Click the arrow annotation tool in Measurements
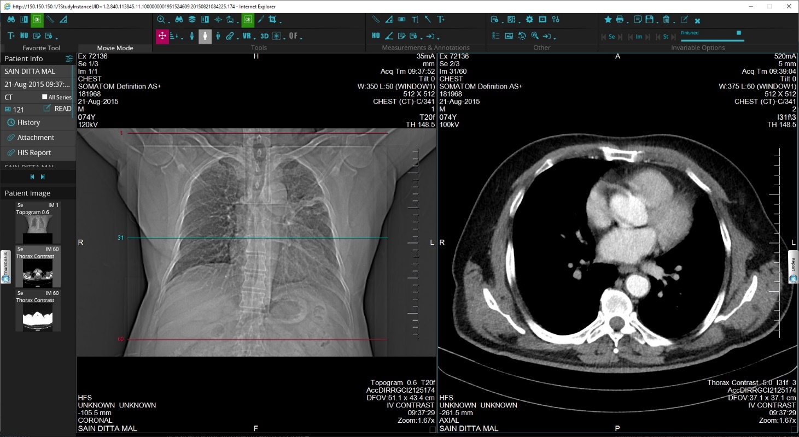Screen dimensions: 799x437 (x=428, y=19)
